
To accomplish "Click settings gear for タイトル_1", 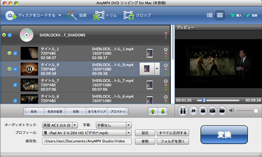I will [166, 50].
